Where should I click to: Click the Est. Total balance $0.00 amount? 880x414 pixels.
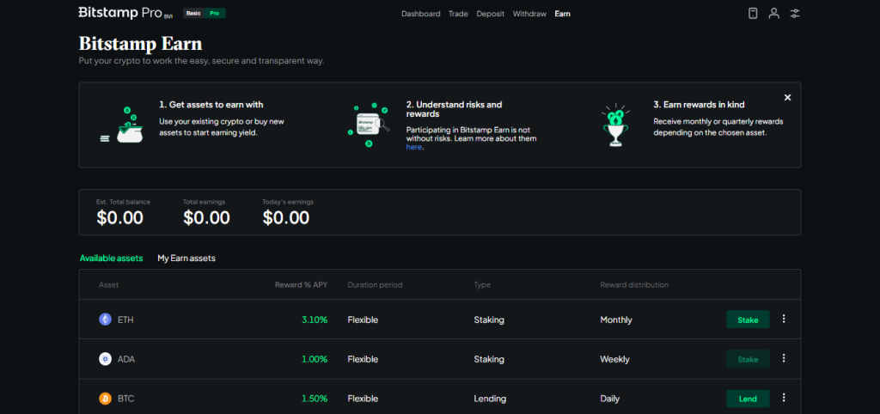click(119, 217)
